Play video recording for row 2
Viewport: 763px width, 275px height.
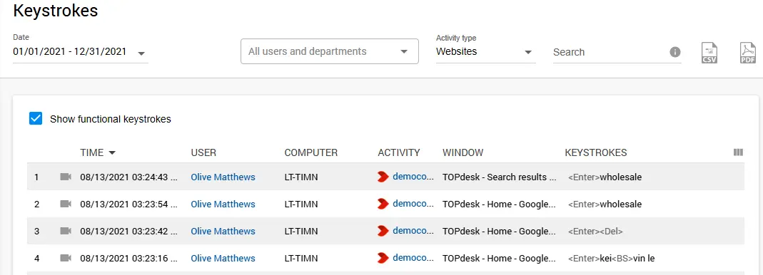pos(65,204)
